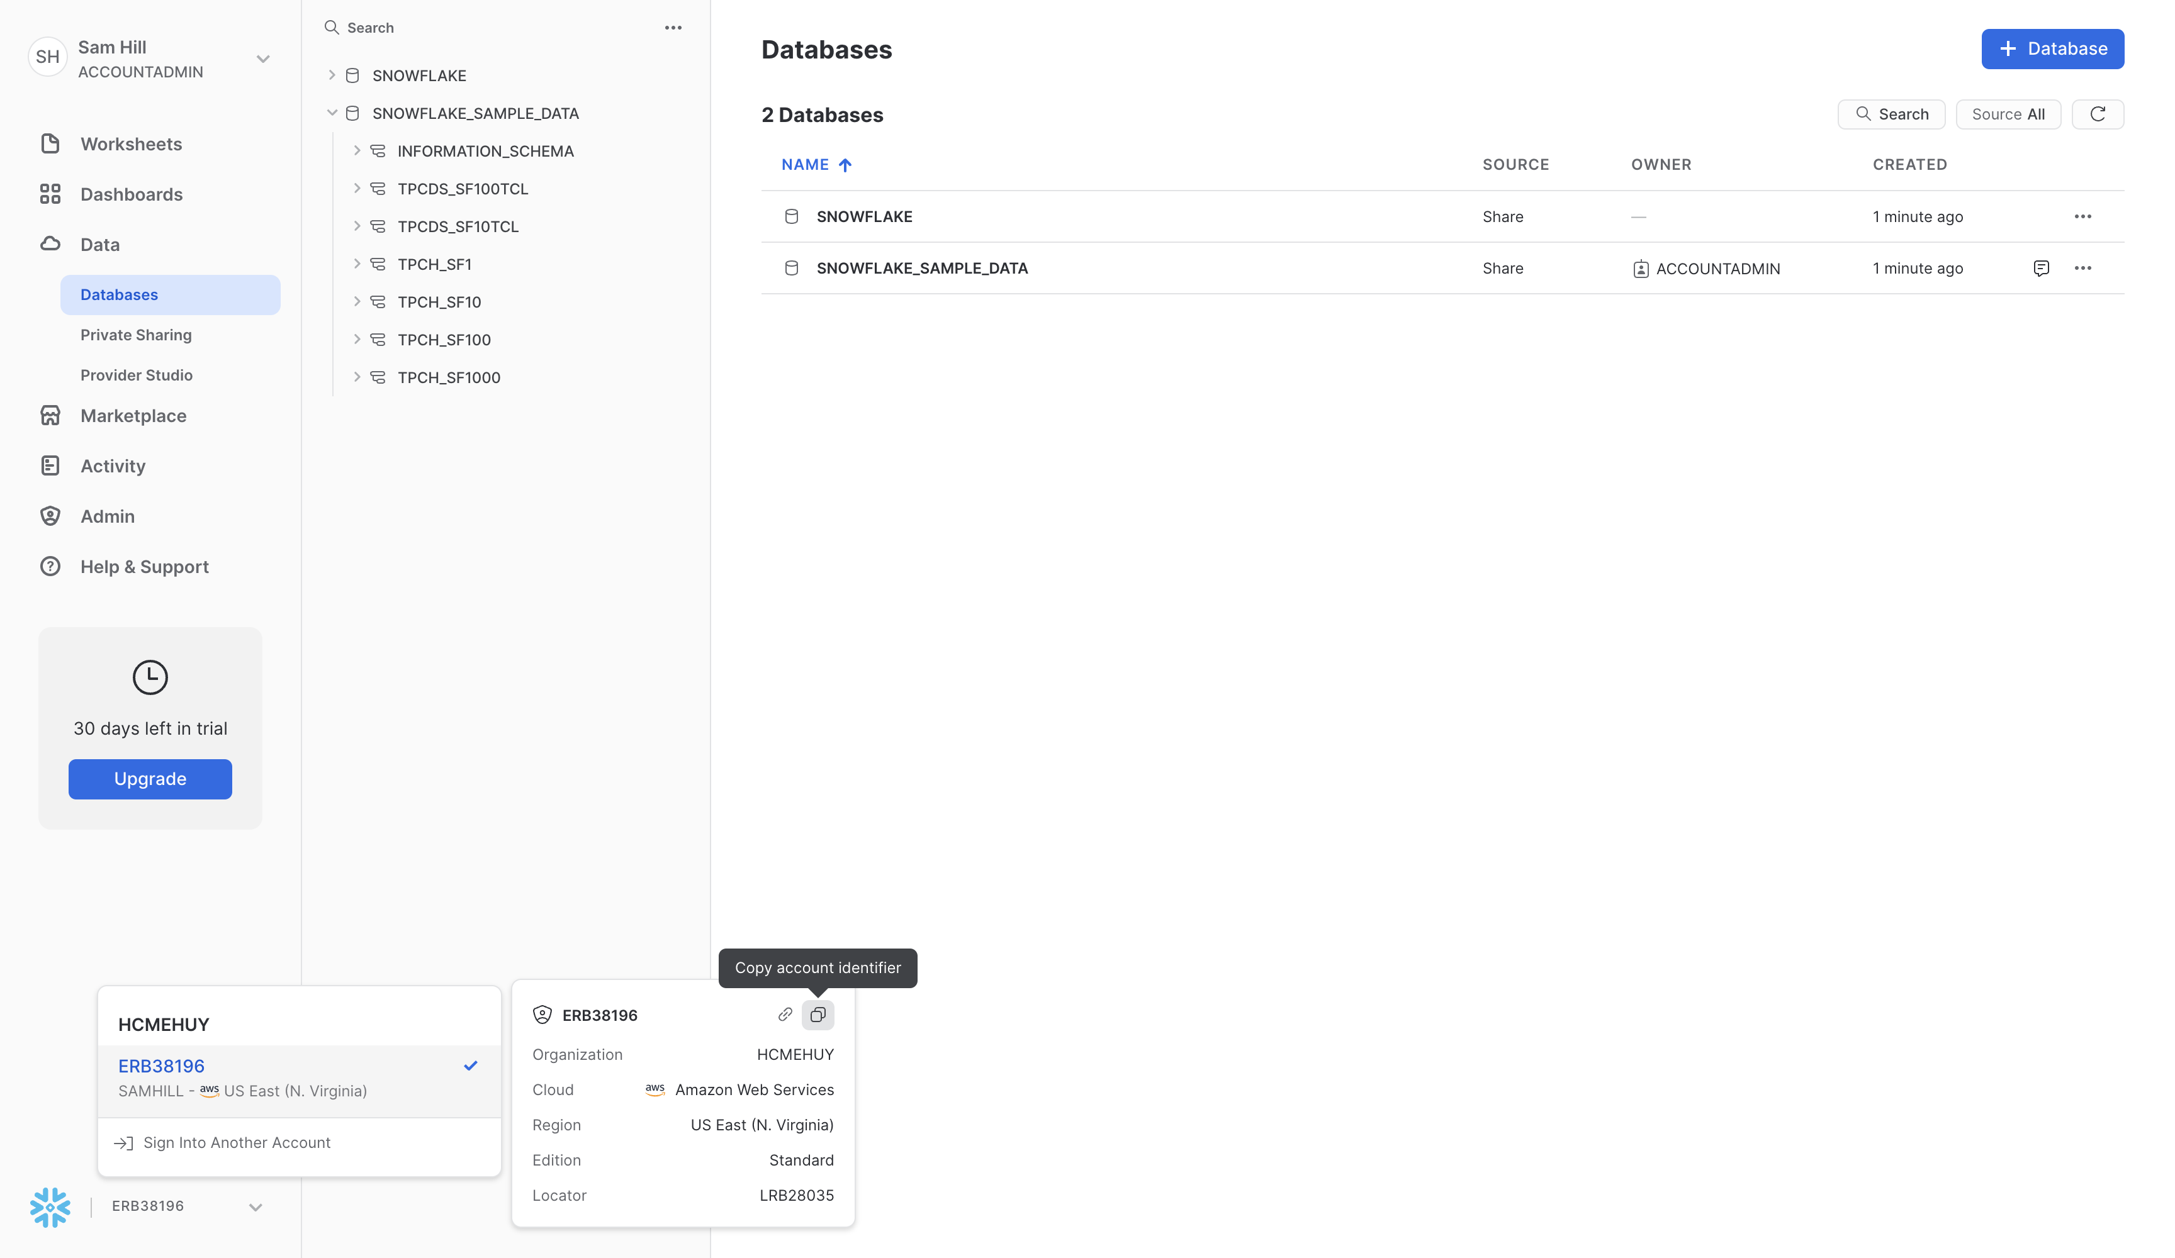Expand the TPCH_SF10 schema
The width and height of the screenshot is (2175, 1258).
(x=356, y=302)
